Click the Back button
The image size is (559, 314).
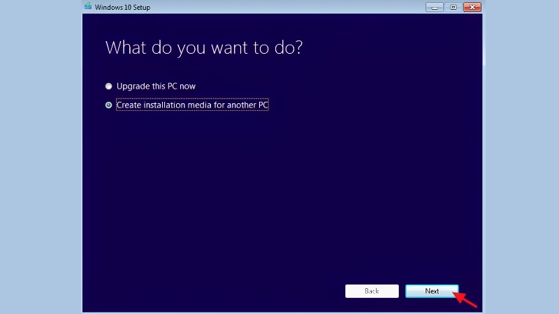pos(372,291)
